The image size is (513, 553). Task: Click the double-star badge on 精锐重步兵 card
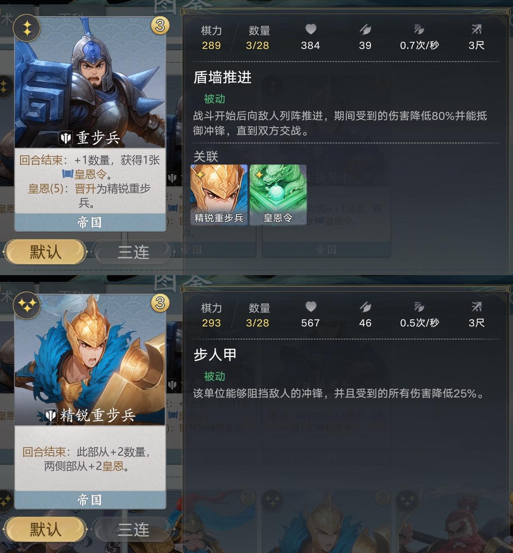(27, 306)
